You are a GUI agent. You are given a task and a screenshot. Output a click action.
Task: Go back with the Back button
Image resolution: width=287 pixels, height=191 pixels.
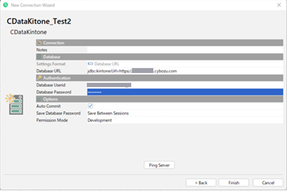201,183
